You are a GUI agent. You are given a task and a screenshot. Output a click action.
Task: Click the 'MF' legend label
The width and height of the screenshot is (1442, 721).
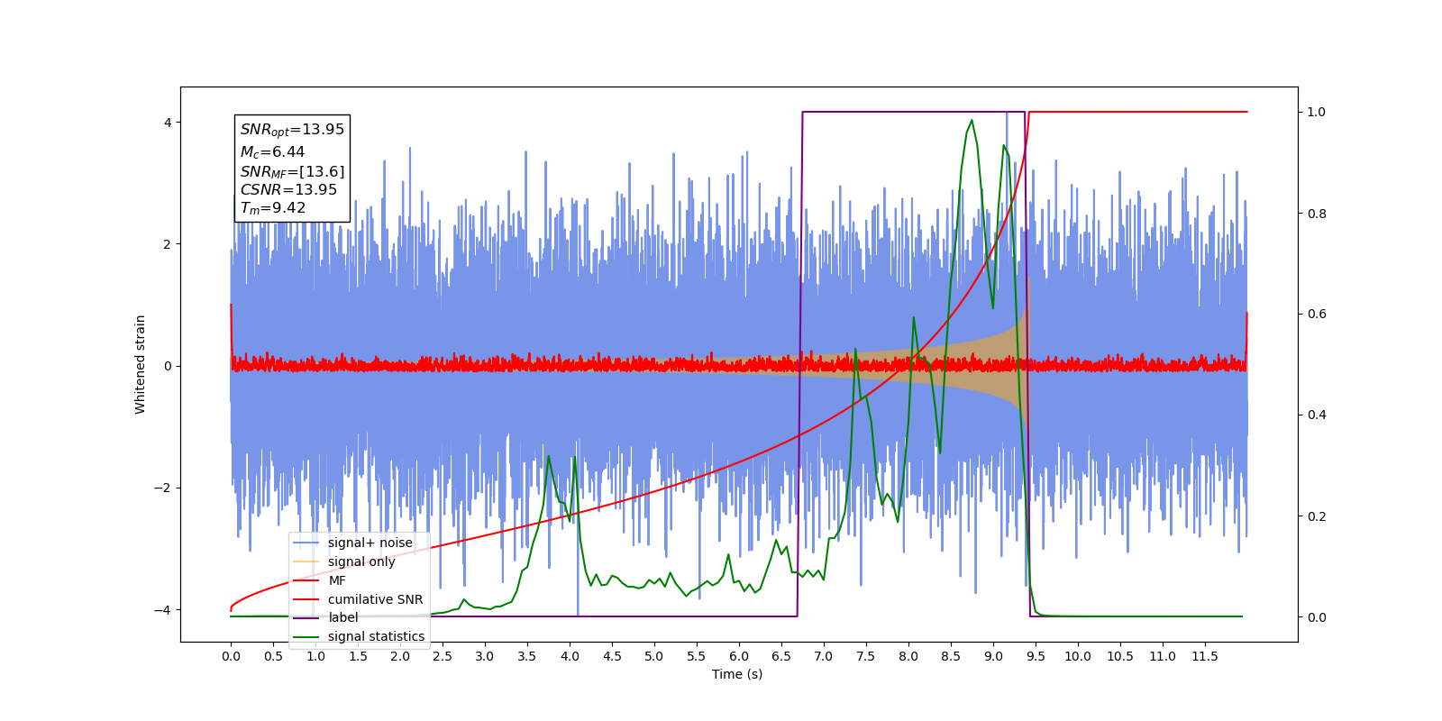[337, 580]
